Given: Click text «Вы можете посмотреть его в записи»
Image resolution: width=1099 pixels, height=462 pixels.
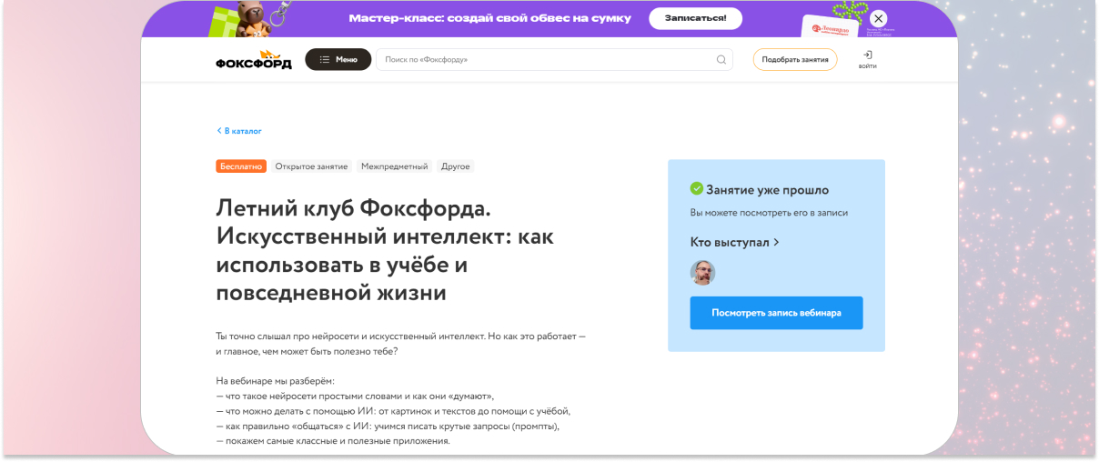Looking at the screenshot, I should pyautogui.click(x=769, y=213).
